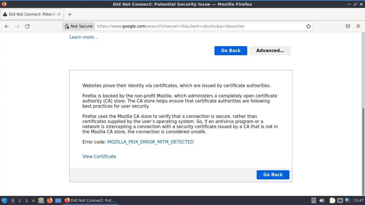Switch to workspace 4 in pager
This screenshot has width=365, height=205.
click(33, 201)
